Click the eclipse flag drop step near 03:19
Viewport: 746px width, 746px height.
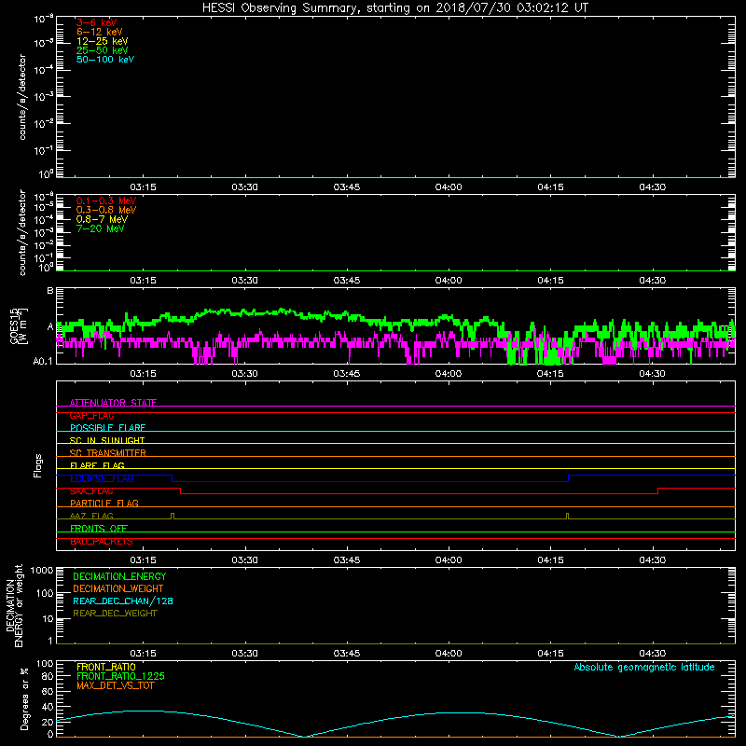point(172,478)
